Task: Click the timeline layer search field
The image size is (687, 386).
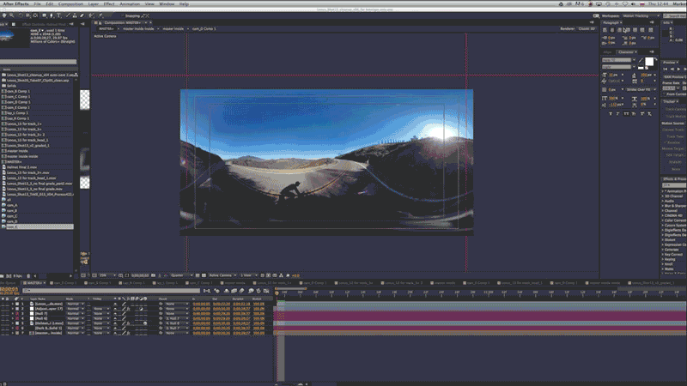Action: (112, 291)
